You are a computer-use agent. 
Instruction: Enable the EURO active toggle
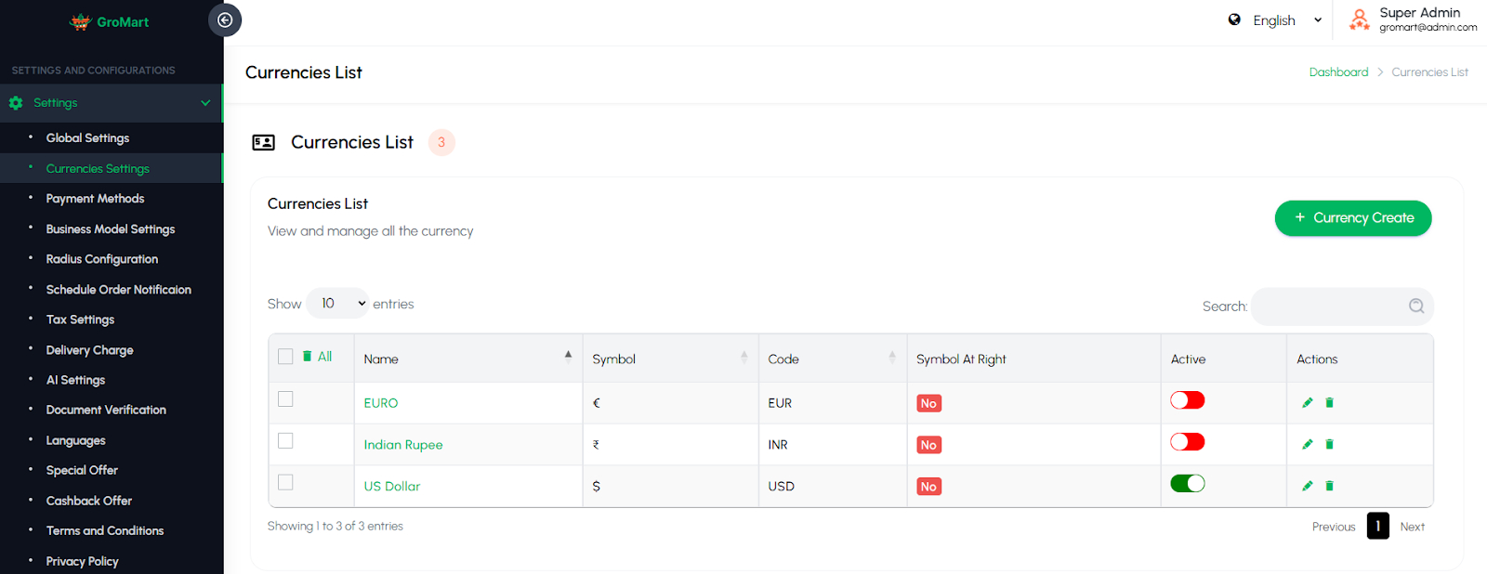[1187, 400]
